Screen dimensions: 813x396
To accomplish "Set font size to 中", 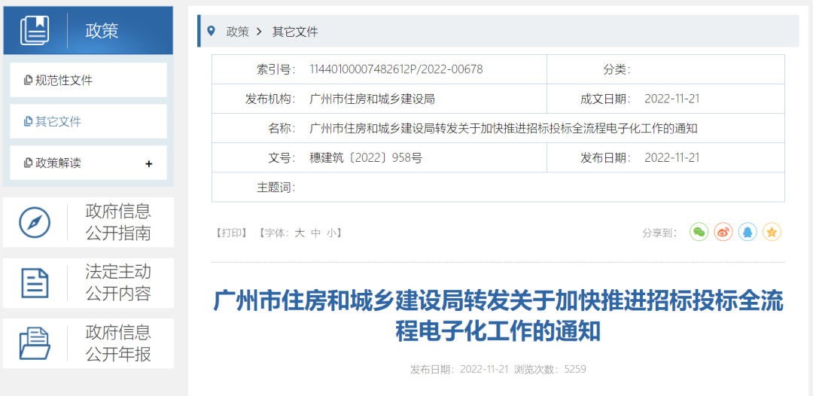I will [315, 233].
